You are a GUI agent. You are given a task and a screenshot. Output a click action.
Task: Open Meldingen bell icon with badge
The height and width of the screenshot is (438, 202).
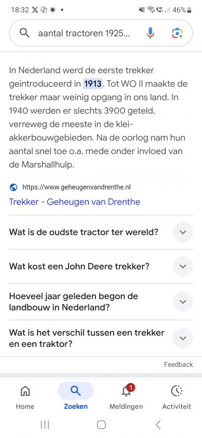tap(127, 390)
